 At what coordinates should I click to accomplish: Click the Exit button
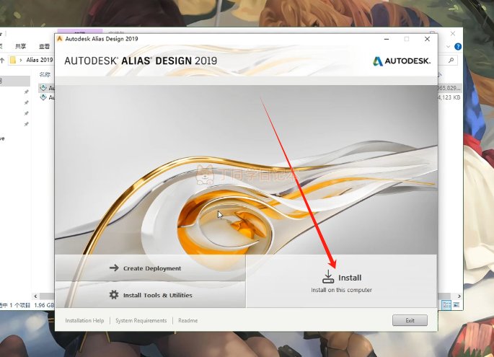coord(410,320)
